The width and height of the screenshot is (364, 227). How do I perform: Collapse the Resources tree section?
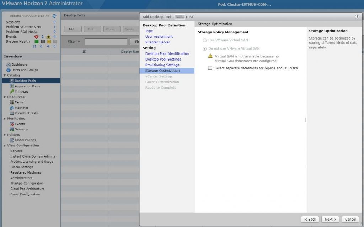5,97
